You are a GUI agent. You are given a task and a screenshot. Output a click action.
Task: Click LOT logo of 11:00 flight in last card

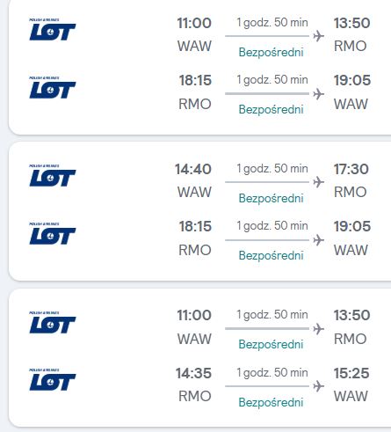pyautogui.click(x=53, y=322)
